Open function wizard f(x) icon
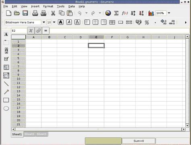191x145 pixels. click(125, 13)
